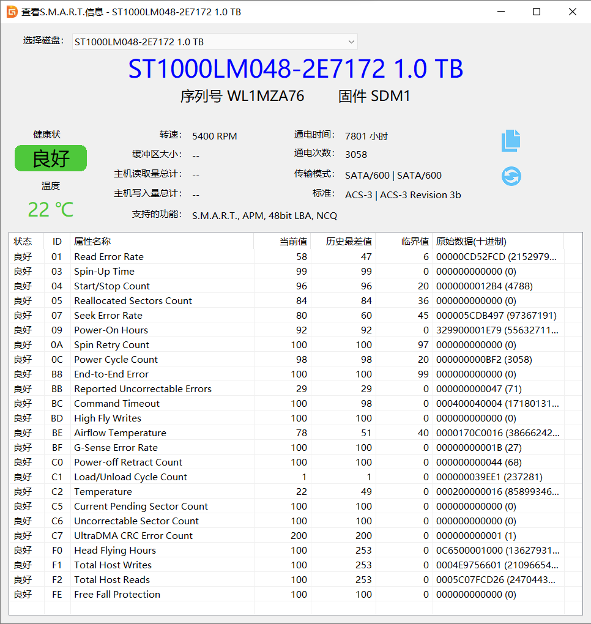The image size is (591, 624).
Task: Click the 当前值 column header
Action: [293, 242]
